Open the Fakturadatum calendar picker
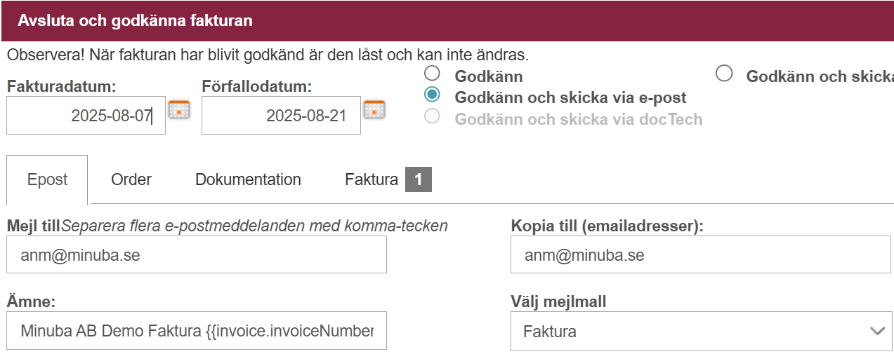This screenshot has width=894, height=354. click(x=179, y=110)
